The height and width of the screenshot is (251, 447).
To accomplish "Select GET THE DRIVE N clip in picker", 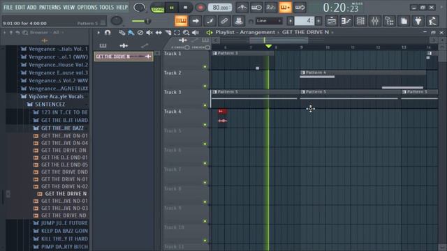I will [124, 56].
